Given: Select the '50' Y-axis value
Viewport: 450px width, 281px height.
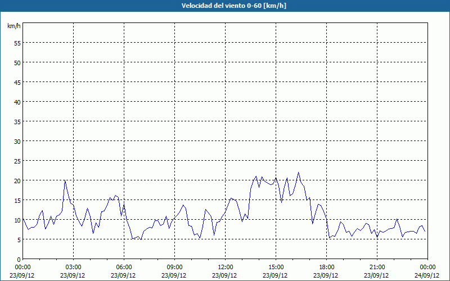Looking at the screenshot, I should point(17,63).
